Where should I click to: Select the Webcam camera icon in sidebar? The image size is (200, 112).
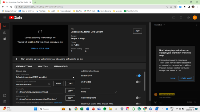tap(5, 33)
